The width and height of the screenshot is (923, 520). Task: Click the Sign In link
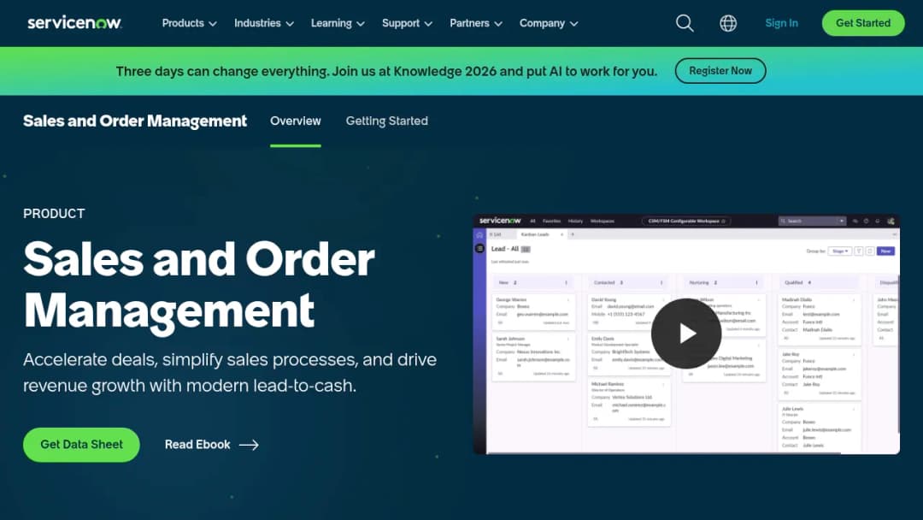point(781,23)
